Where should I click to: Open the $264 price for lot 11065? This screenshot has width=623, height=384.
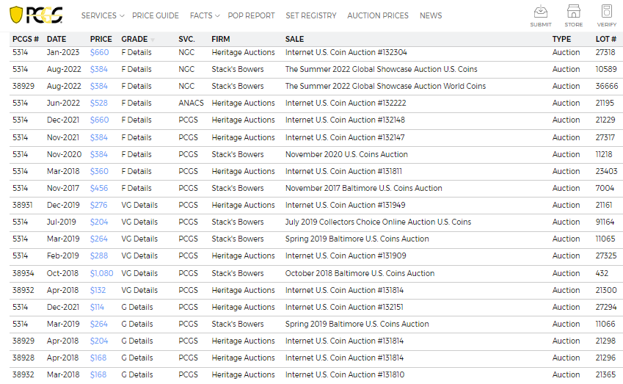(99, 239)
